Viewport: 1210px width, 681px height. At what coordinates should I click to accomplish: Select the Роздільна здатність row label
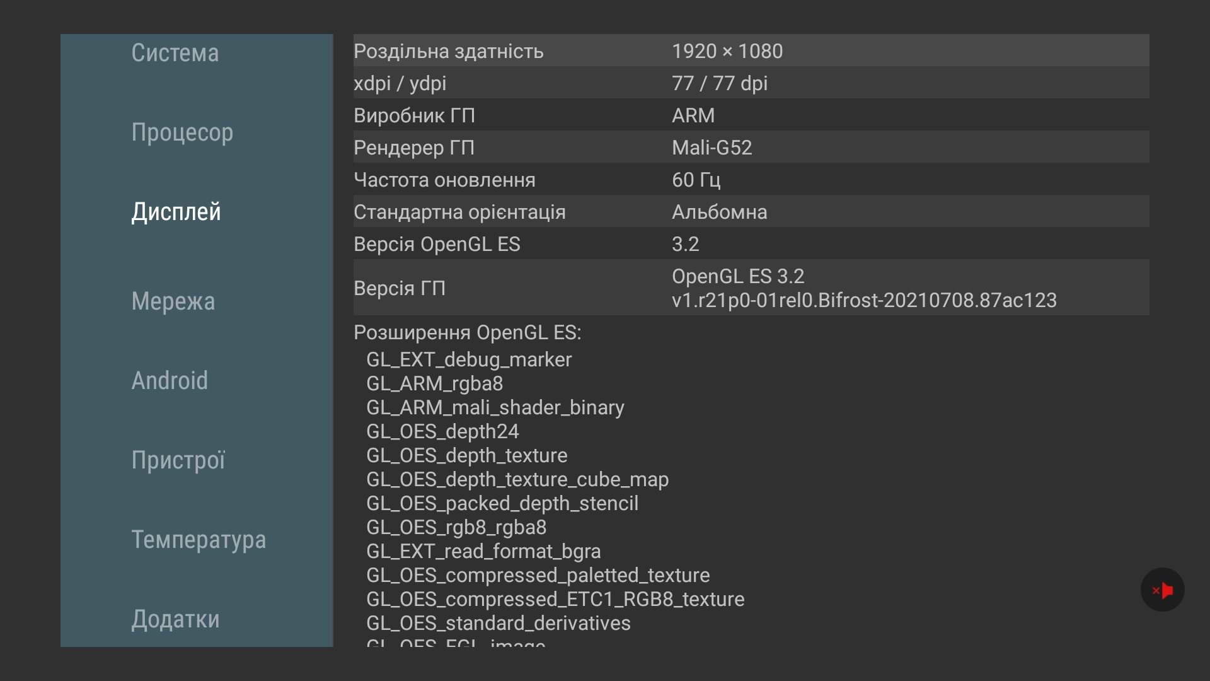(449, 51)
